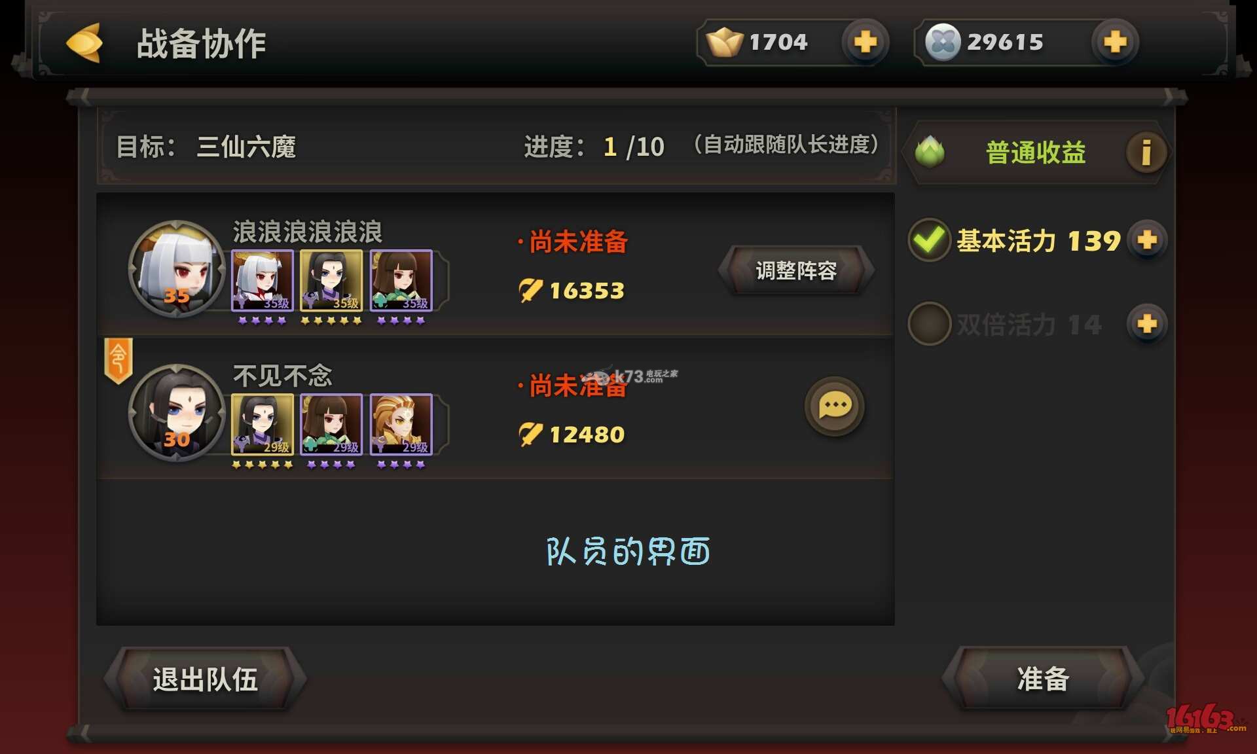The height and width of the screenshot is (754, 1257).
Task: Add gold ingots with the plus button
Action: pyautogui.click(x=865, y=42)
